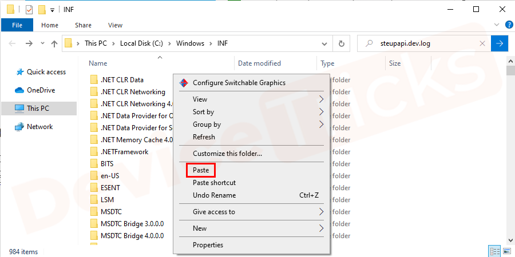
Task: Switch to the Share ribbon tab
Action: point(83,25)
